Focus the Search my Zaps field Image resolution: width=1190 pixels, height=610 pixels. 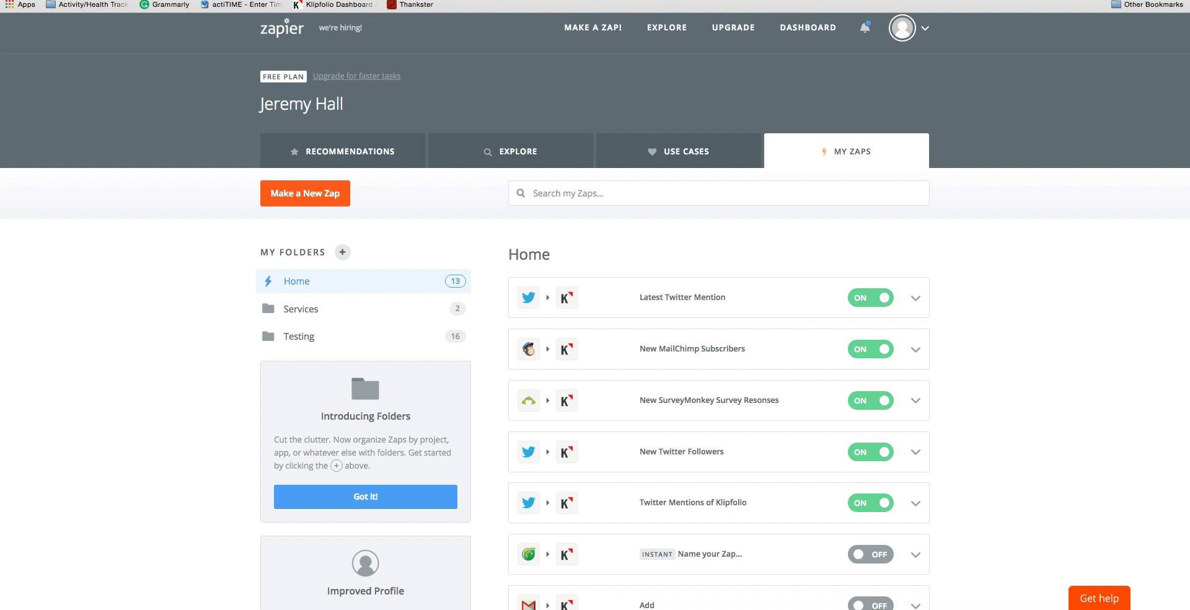point(719,193)
